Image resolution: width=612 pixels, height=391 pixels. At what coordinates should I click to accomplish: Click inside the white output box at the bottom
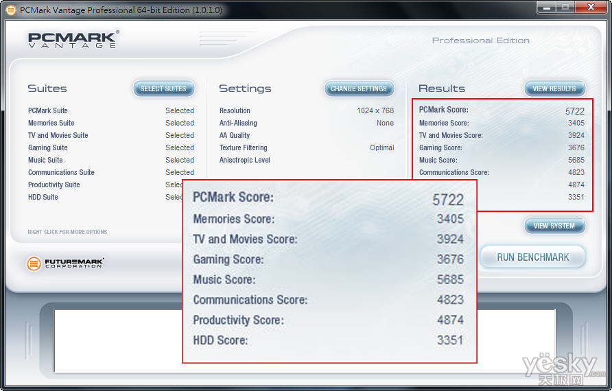[118, 341]
